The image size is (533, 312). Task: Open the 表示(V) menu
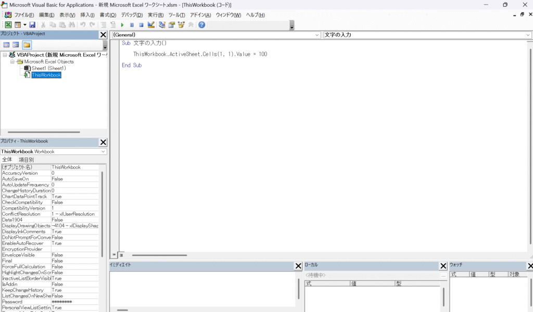pos(67,15)
